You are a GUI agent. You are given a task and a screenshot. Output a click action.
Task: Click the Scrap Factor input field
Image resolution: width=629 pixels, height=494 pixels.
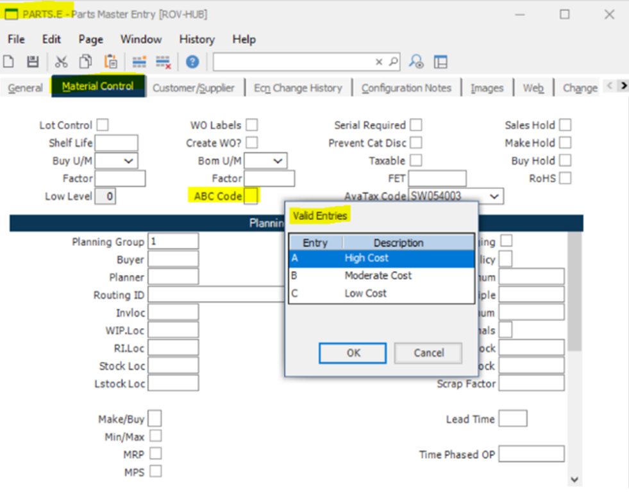point(532,383)
